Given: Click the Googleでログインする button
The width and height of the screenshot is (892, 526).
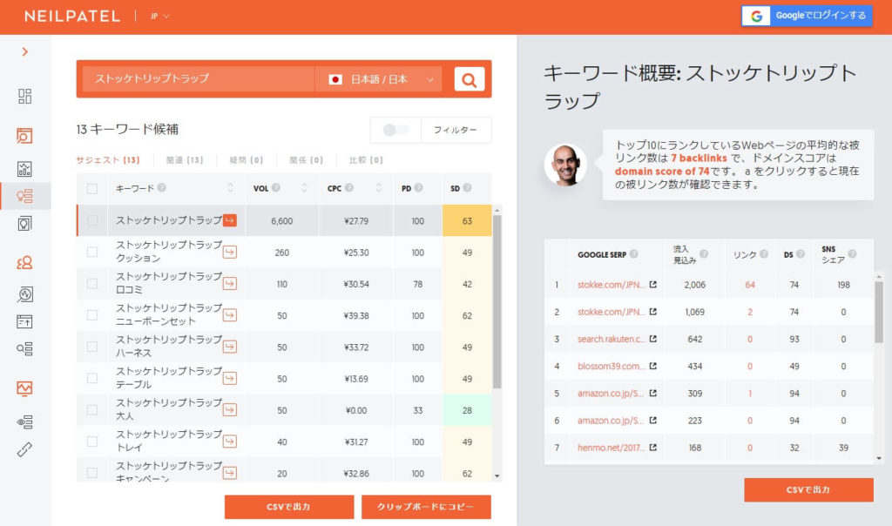Looking at the screenshot, I should 807,16.
